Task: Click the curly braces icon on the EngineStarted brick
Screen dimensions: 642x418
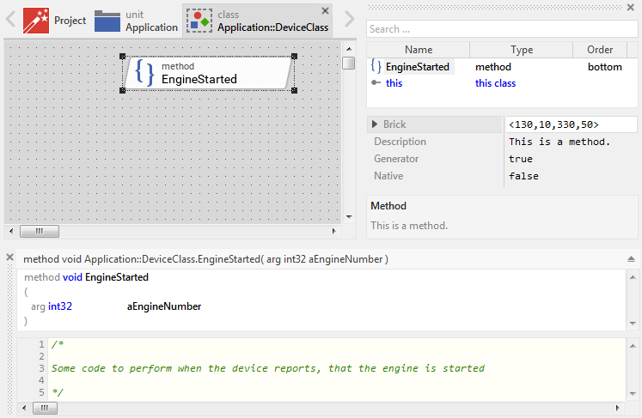Action: (146, 73)
